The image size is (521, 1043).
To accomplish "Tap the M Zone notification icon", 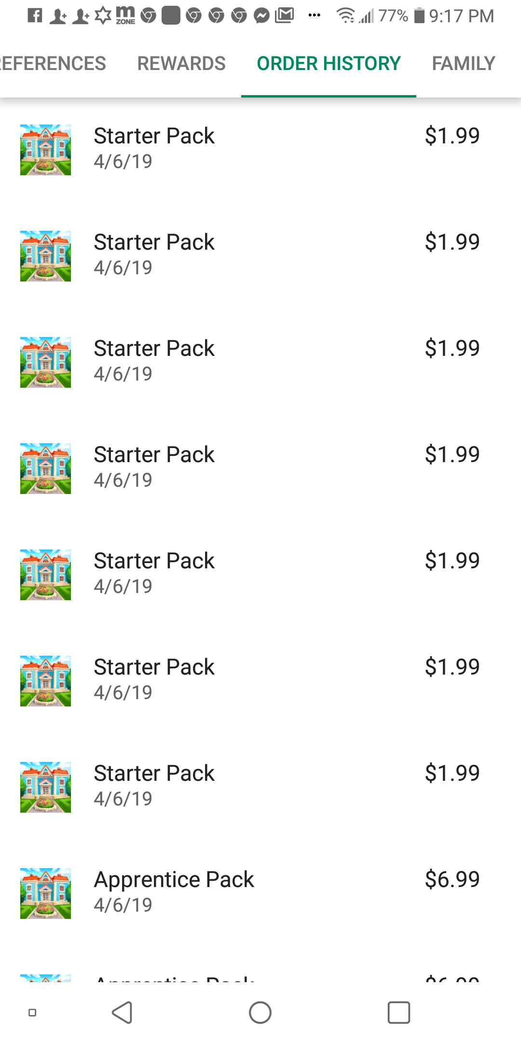I will coord(124,15).
